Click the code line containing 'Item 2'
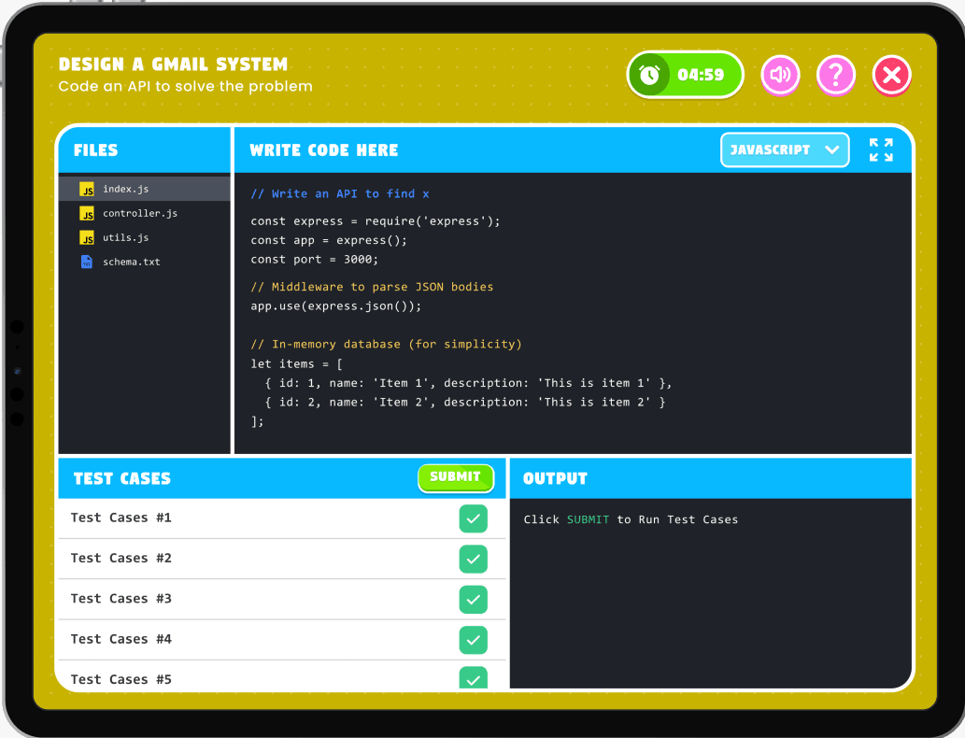This screenshot has width=965, height=738. (464, 402)
